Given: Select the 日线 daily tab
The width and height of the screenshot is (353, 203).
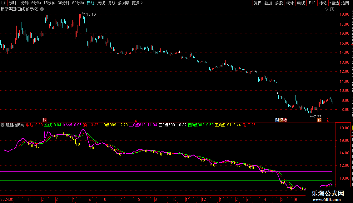Looking at the screenshot, I should 91,3.
